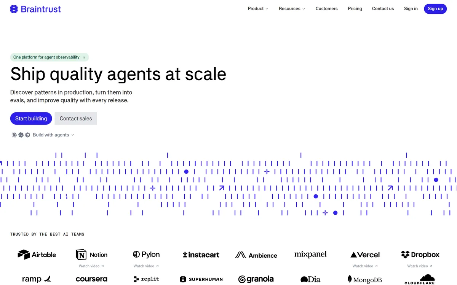Choose the Instacart logo
The image size is (457, 285).
pyautogui.click(x=201, y=255)
